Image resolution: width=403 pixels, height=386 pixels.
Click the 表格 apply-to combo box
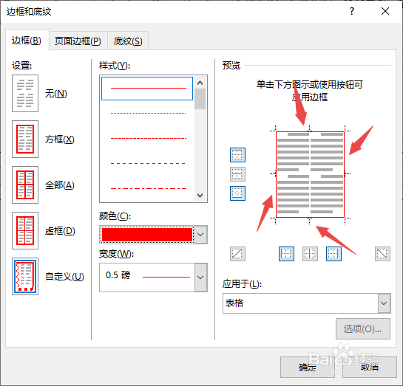coord(307,303)
